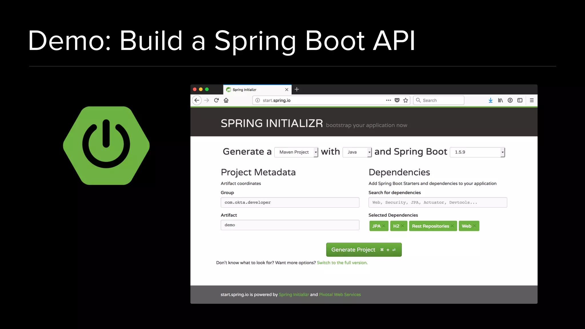Image resolution: width=585 pixels, height=329 pixels.
Task: Click the page reload icon
Action: [x=217, y=100]
